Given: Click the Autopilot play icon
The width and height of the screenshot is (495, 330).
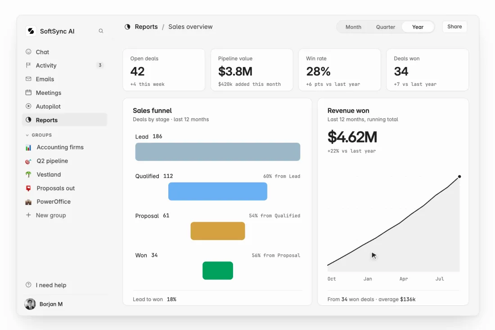Looking at the screenshot, I should (x=28, y=106).
